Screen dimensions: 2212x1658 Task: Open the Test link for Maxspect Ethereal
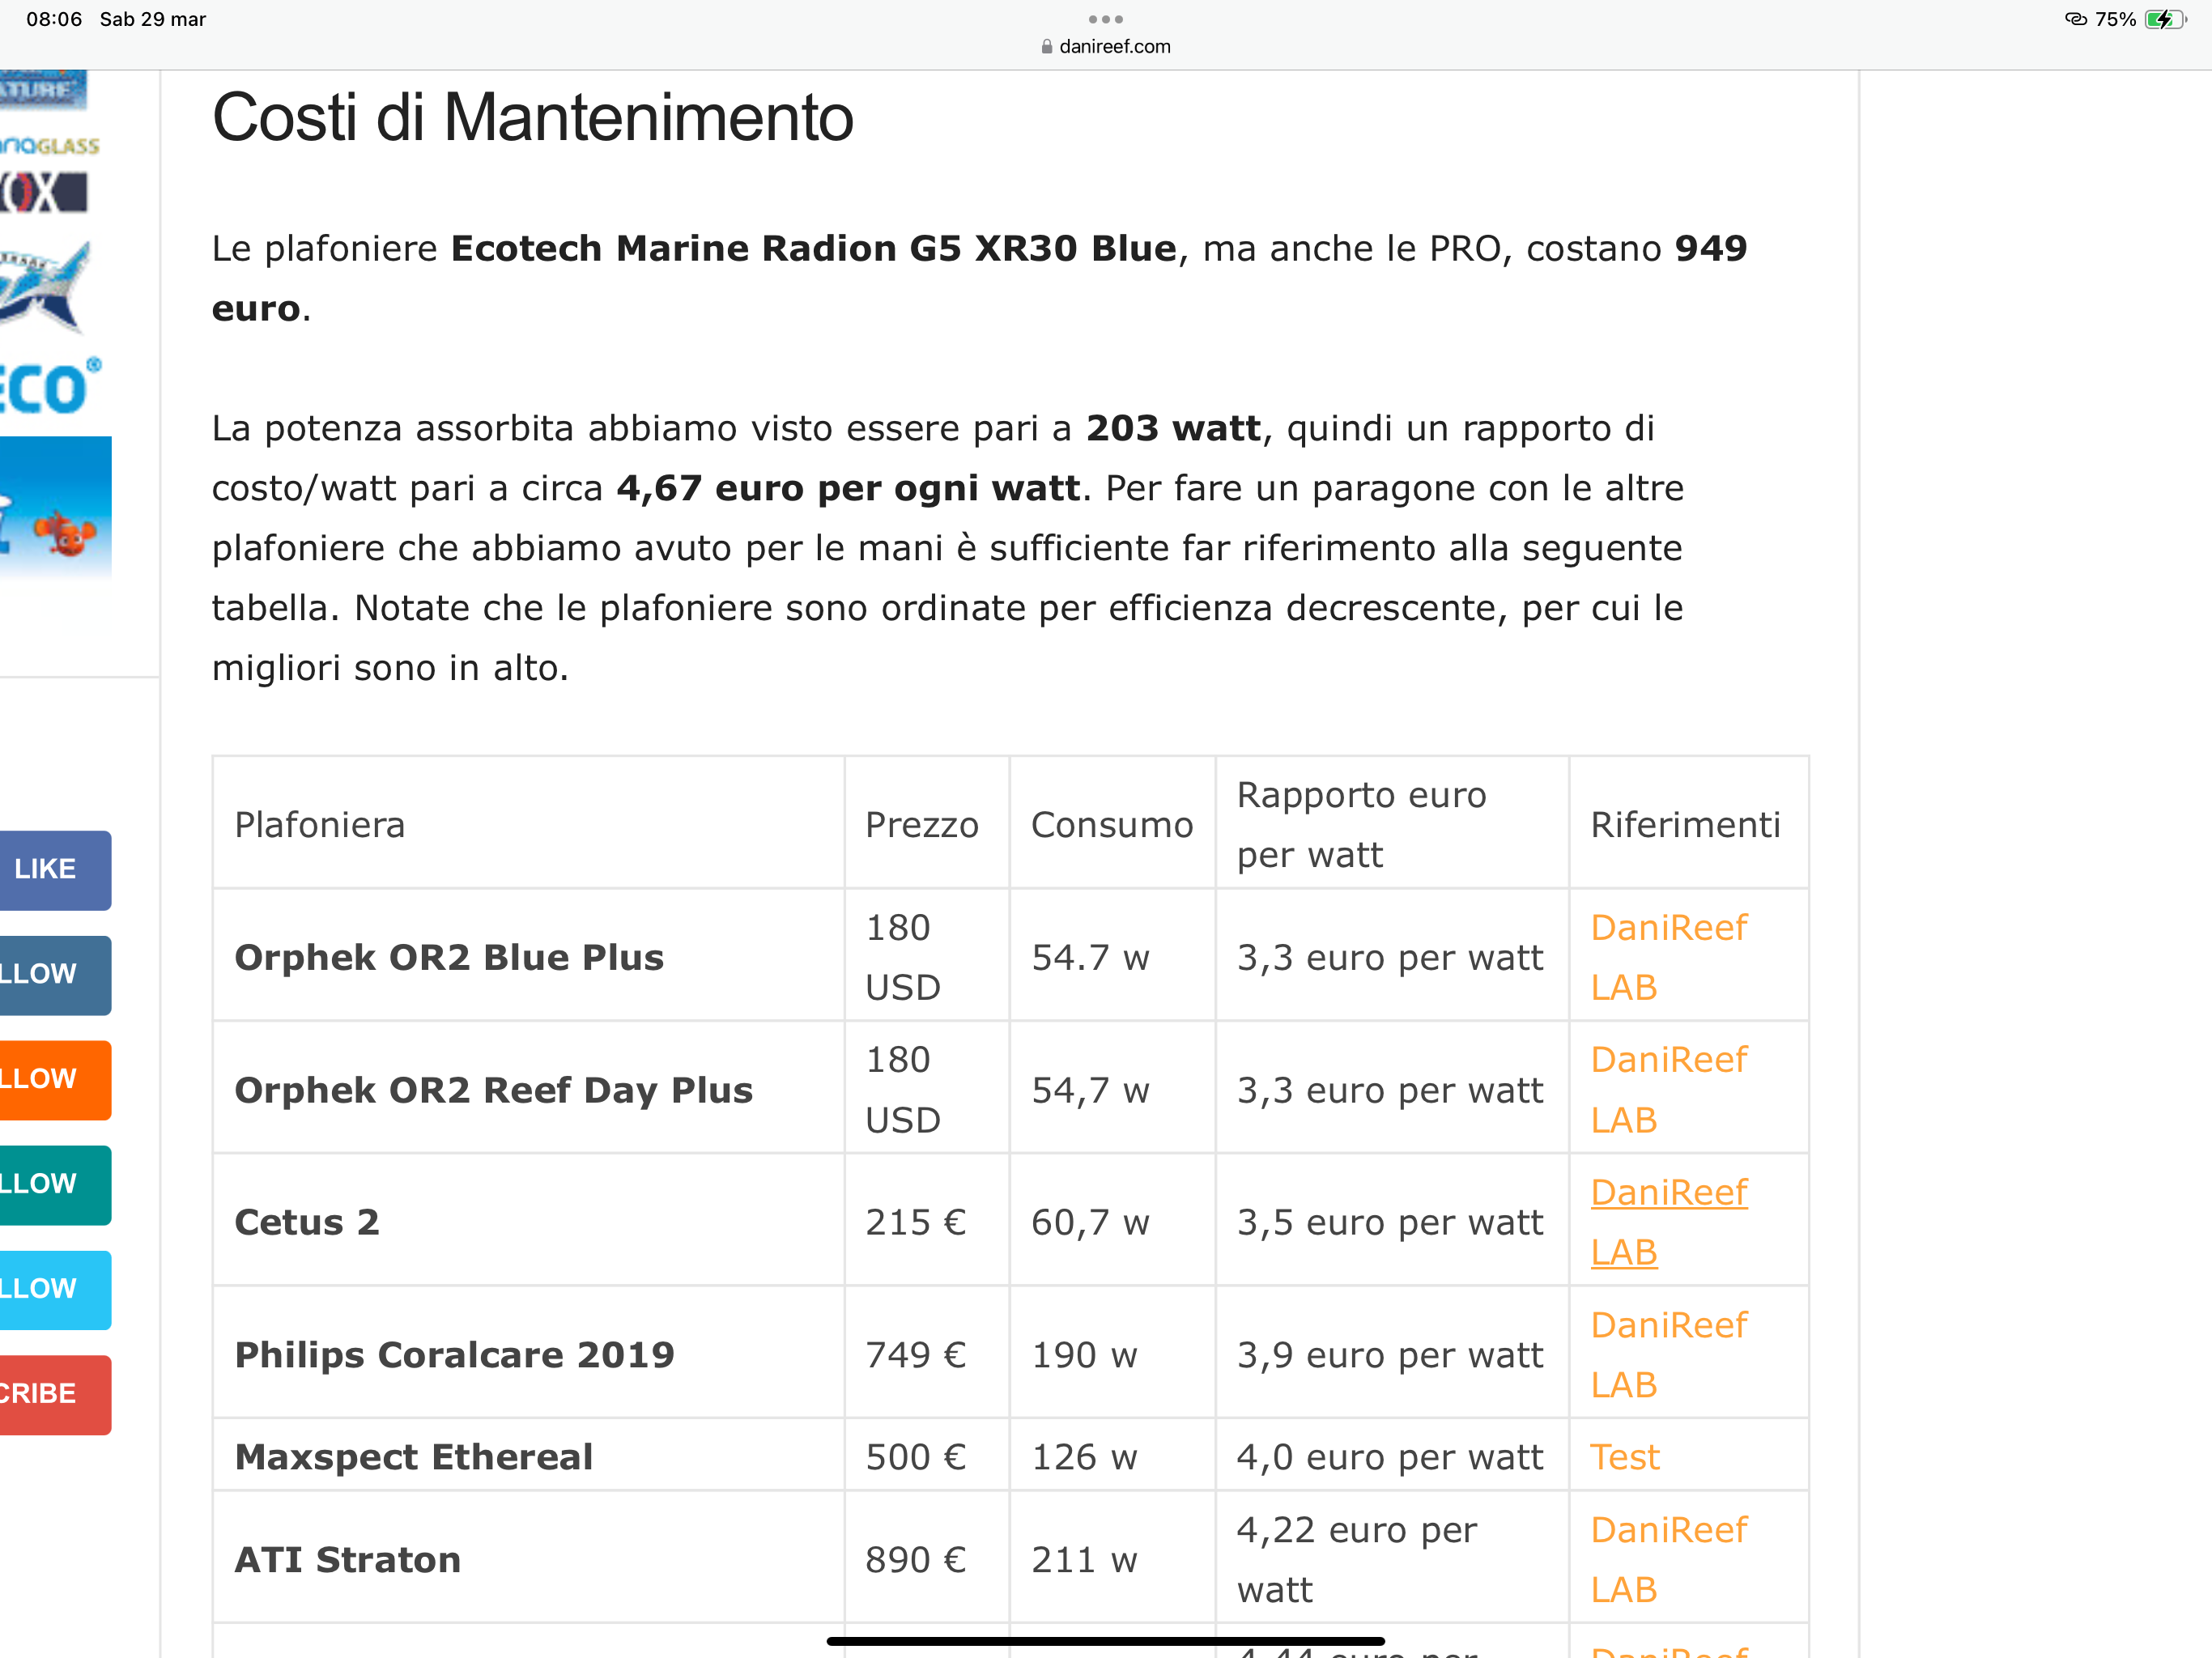point(1625,1457)
